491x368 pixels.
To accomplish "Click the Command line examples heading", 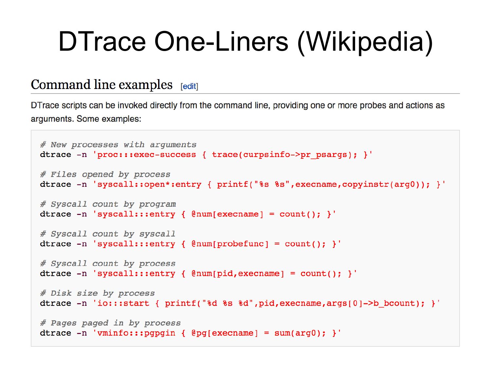I will point(101,85).
